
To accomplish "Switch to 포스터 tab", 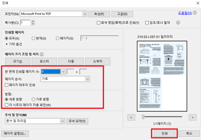I will [x=44, y=62].
